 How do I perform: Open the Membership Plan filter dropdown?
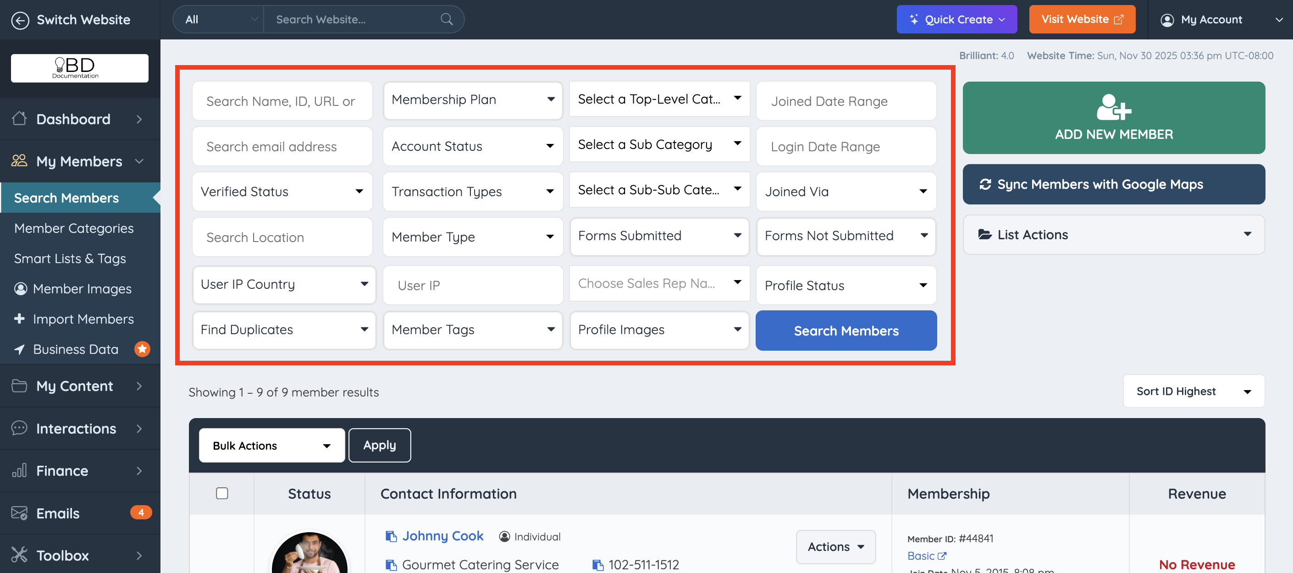coord(472,100)
